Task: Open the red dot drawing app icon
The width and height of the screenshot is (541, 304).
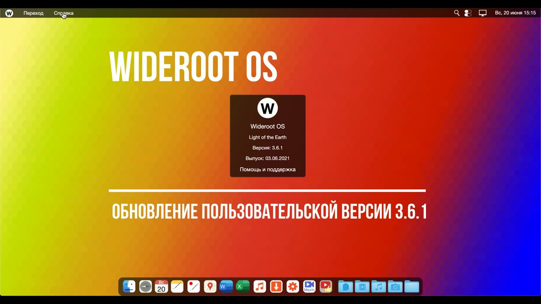Action: 194,287
